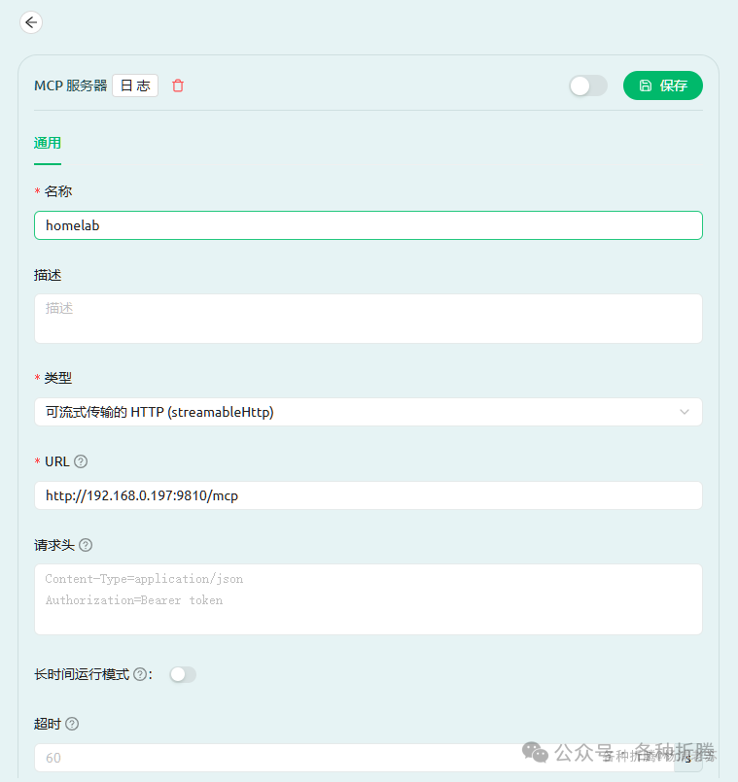Click into the 请求头 headers text area
This screenshot has width=738, height=782.
[369, 599]
